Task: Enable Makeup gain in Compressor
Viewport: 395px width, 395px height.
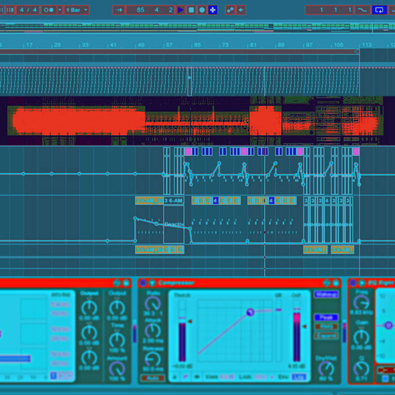Action: pos(326,295)
